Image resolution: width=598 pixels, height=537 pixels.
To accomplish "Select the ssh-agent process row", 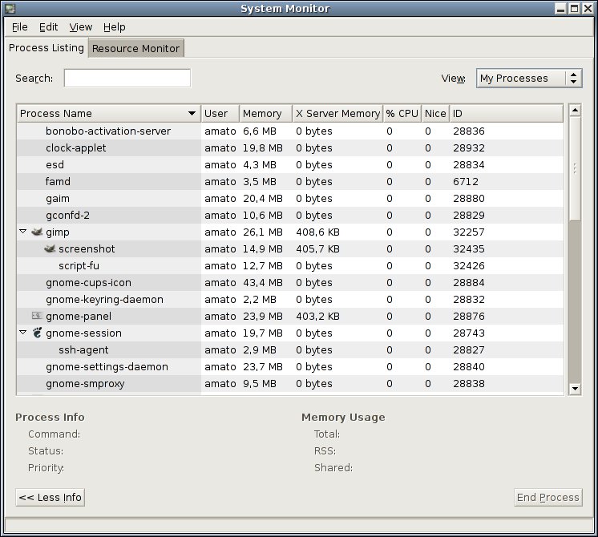I will 290,349.
